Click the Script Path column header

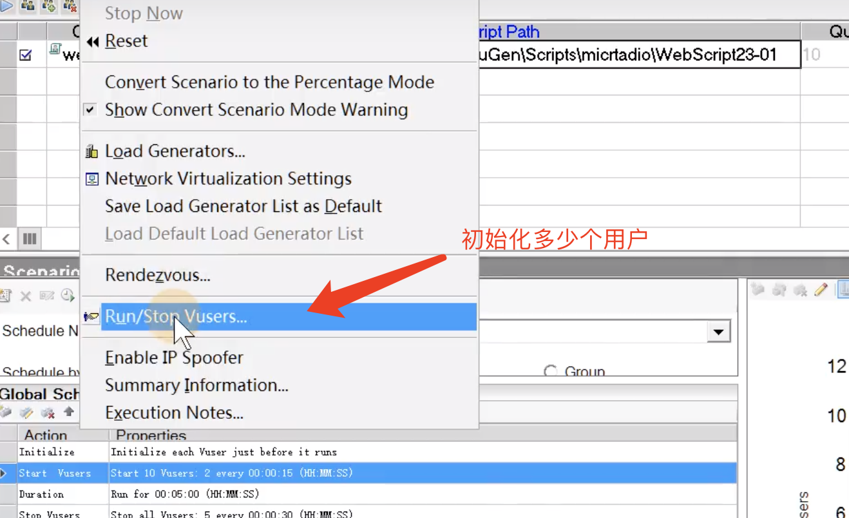[x=639, y=32]
